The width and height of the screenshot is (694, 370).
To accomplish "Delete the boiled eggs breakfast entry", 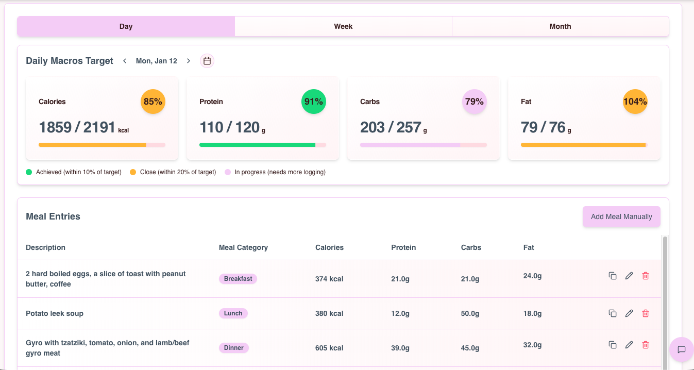I will (646, 276).
